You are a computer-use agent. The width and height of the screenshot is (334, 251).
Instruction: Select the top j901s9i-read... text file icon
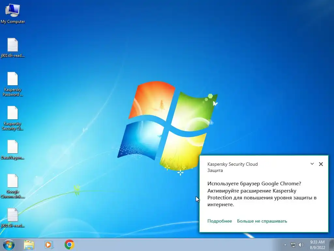pos(13,48)
